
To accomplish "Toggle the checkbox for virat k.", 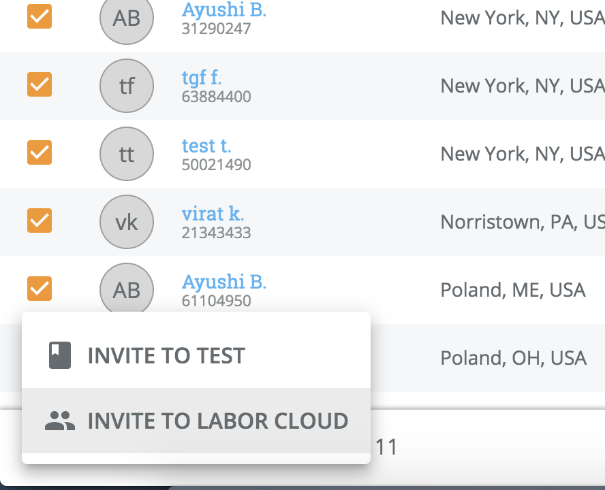I will pyautogui.click(x=40, y=220).
